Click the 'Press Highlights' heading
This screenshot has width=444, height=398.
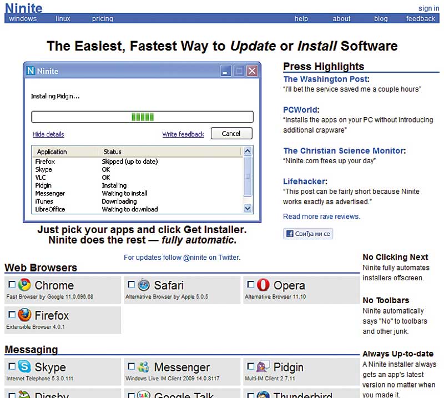pos(324,66)
